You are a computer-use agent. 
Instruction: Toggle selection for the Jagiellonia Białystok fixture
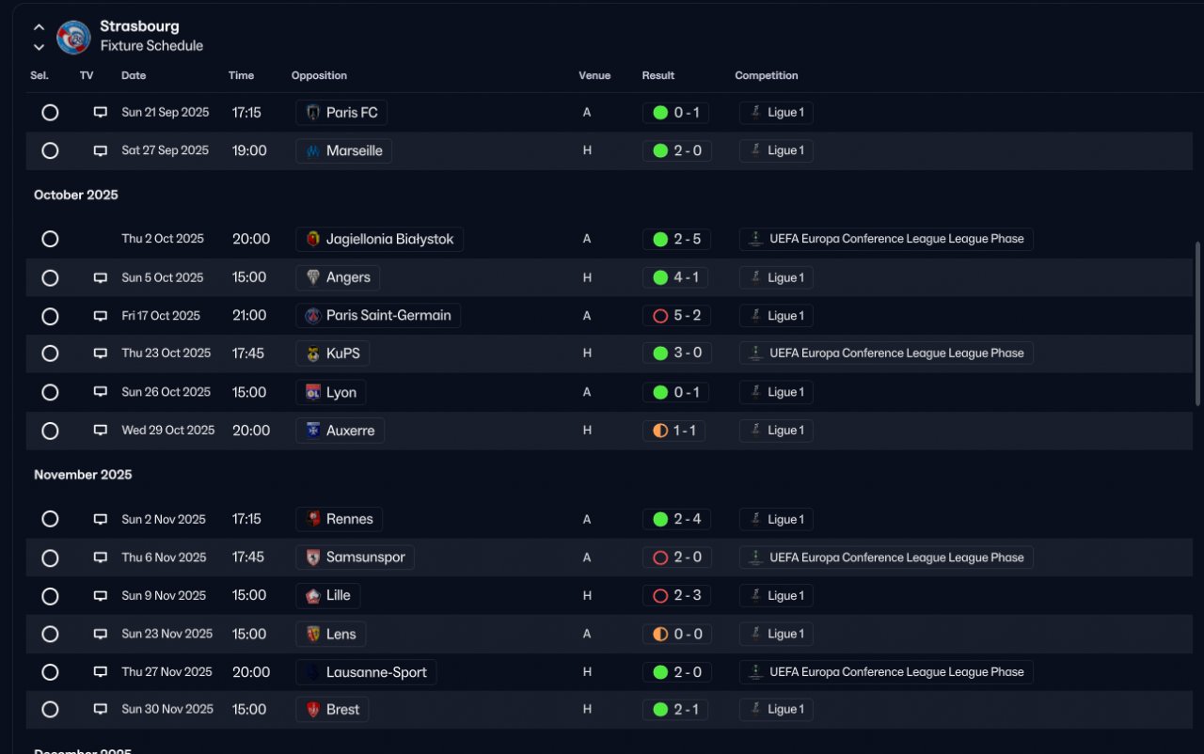click(50, 239)
